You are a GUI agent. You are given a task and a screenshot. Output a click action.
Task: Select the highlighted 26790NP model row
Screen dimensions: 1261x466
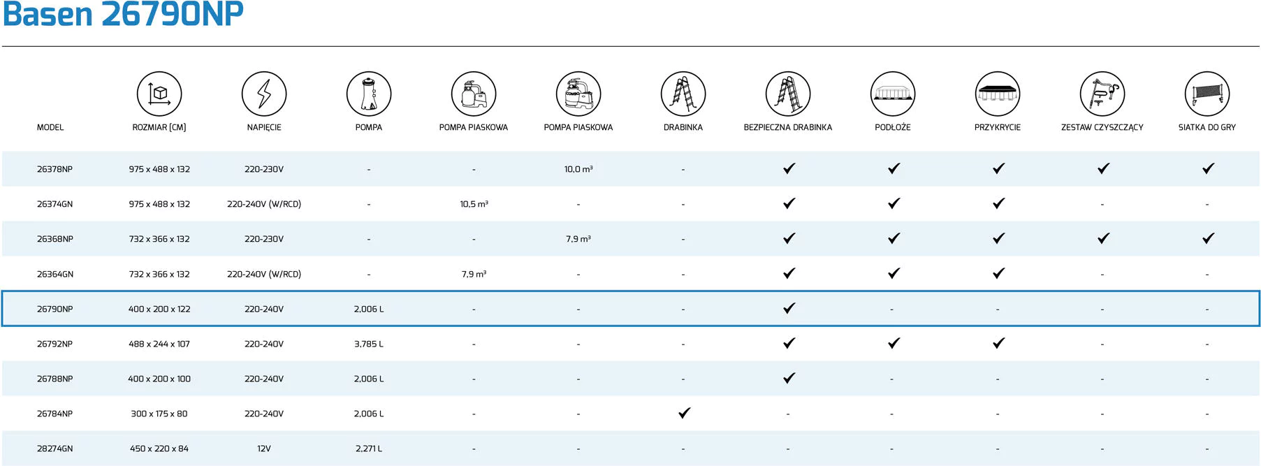coord(630,309)
